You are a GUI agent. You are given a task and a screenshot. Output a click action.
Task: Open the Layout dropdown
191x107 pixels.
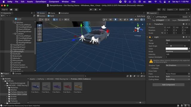(184, 10)
